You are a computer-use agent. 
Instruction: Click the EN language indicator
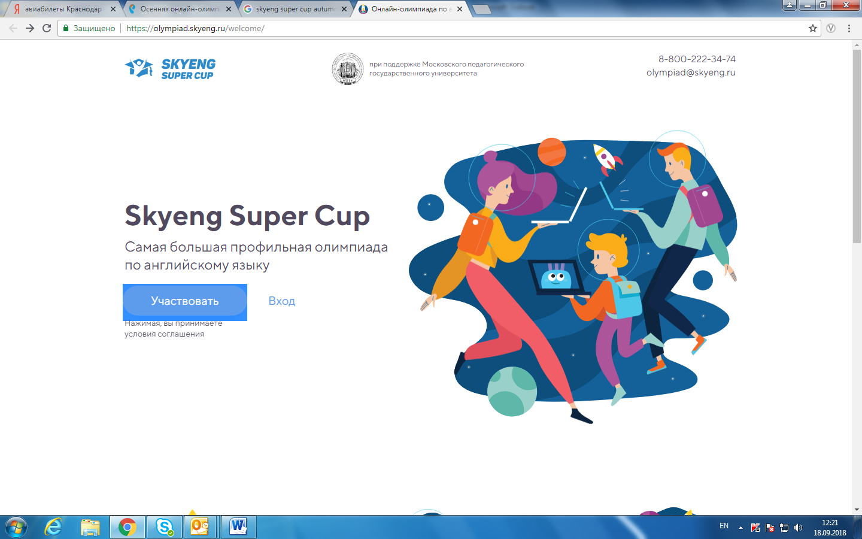point(724,526)
